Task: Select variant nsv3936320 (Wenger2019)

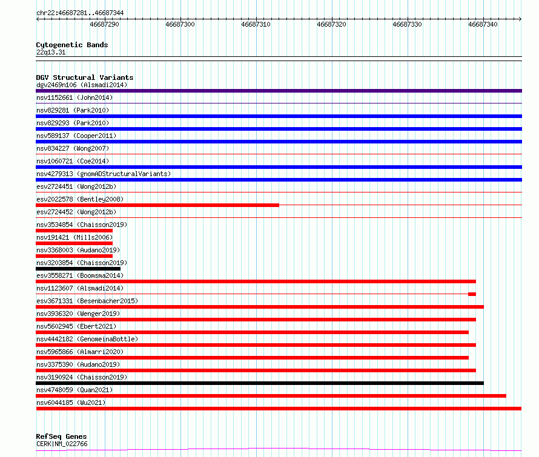Action: [x=78, y=314]
